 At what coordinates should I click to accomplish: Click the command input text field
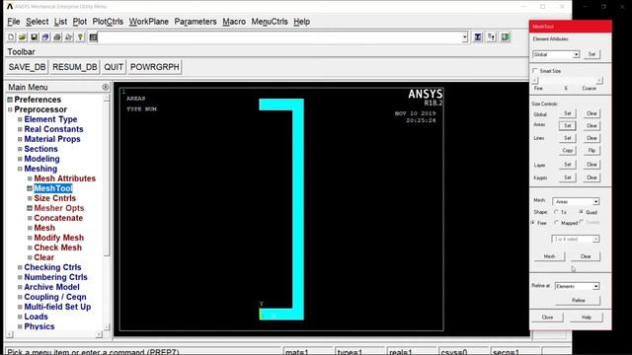point(279,37)
